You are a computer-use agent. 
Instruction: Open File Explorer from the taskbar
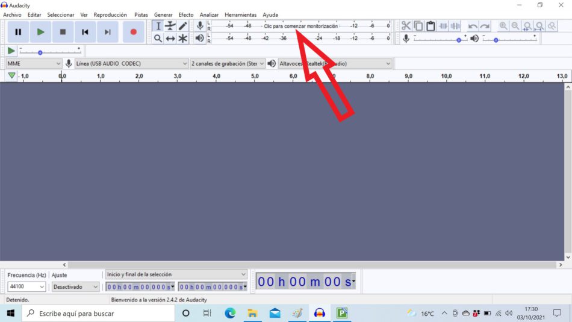tap(252, 313)
